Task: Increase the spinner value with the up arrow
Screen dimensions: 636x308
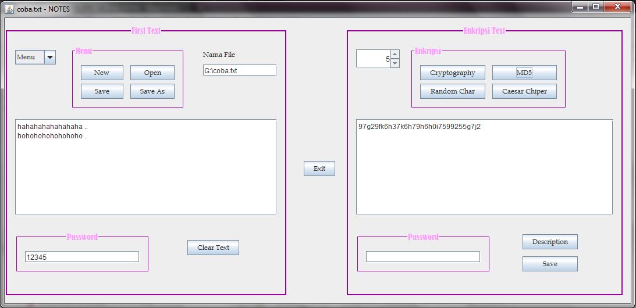Action: (395, 54)
